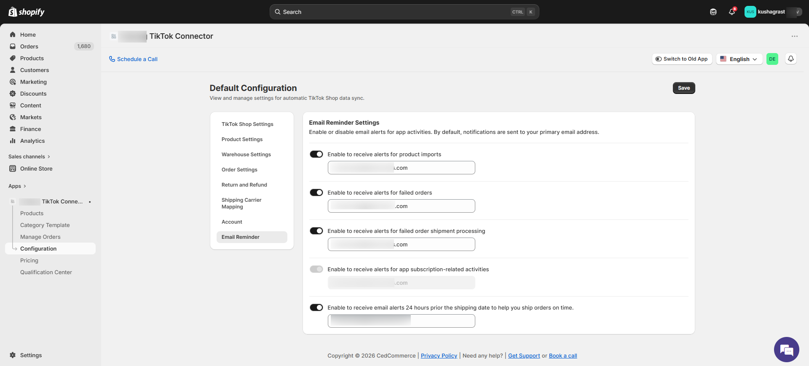The height and width of the screenshot is (366, 809).
Task: Disable alerts for failed orders
Action: tap(316, 193)
